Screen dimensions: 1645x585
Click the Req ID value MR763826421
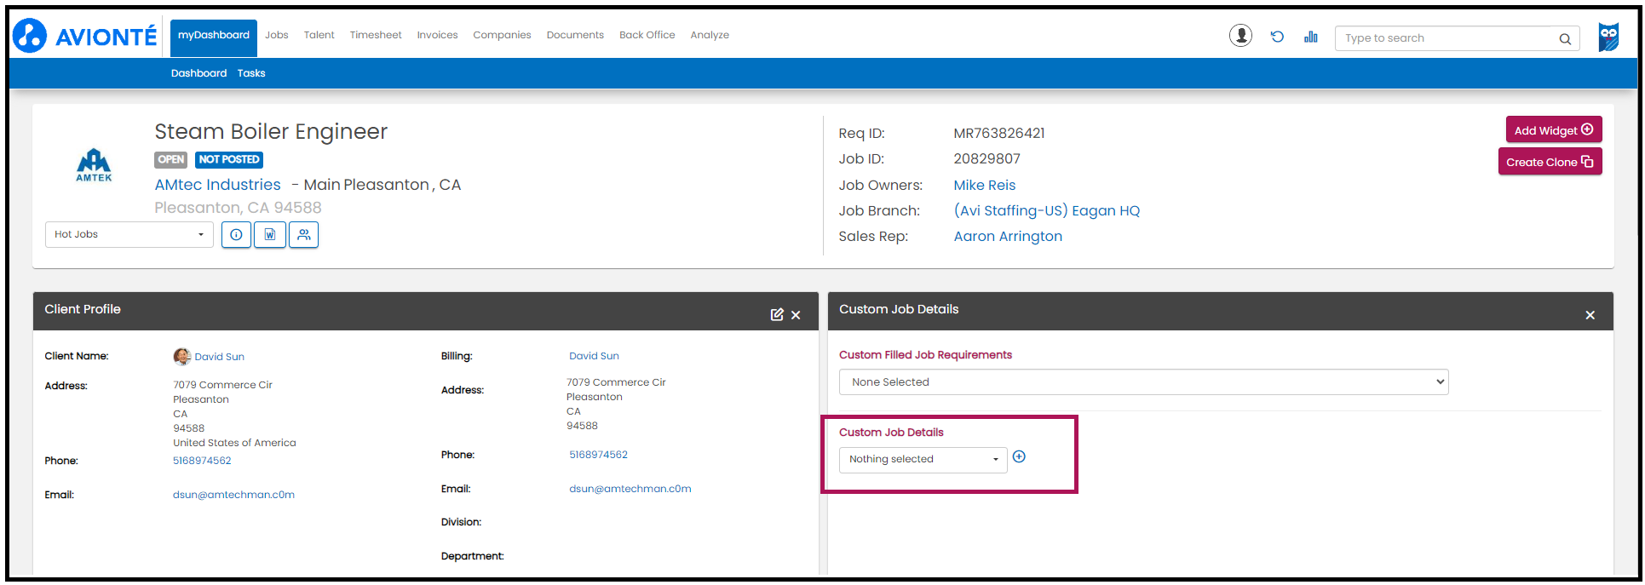click(x=999, y=134)
